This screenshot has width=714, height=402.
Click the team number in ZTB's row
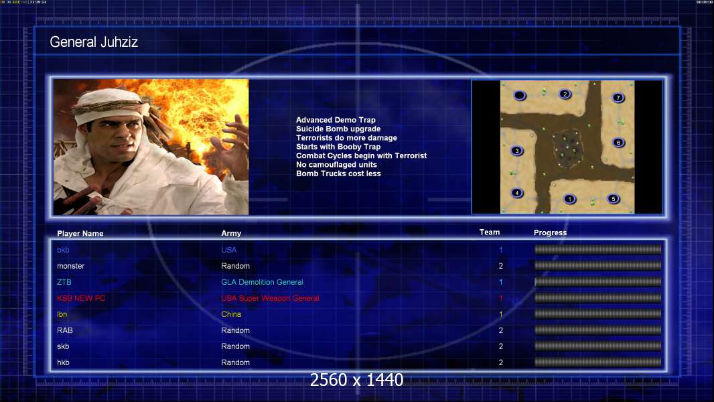[x=500, y=282]
